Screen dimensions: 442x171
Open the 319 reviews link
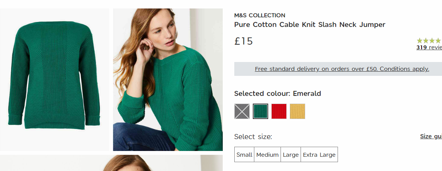[x=429, y=48]
